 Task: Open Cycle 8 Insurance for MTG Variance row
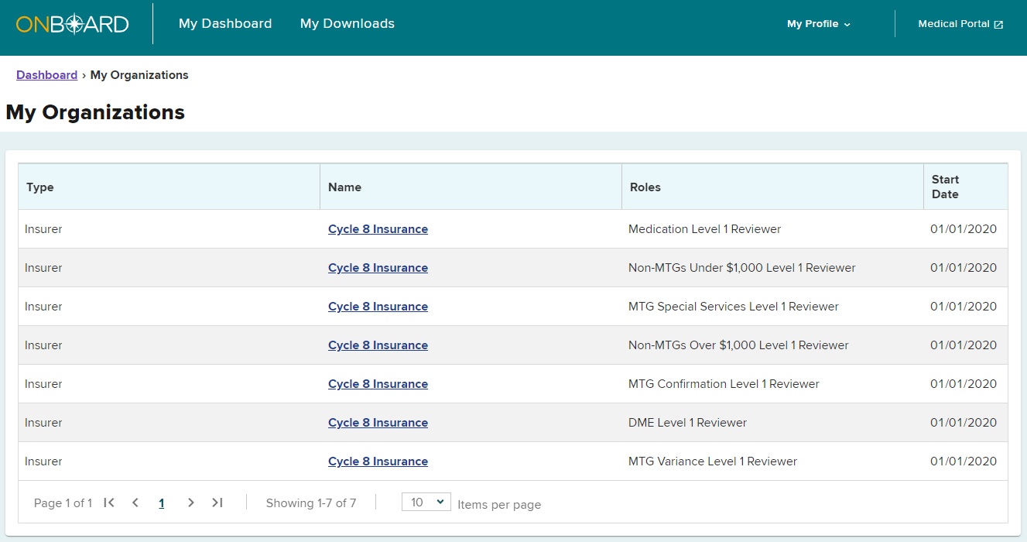click(378, 461)
